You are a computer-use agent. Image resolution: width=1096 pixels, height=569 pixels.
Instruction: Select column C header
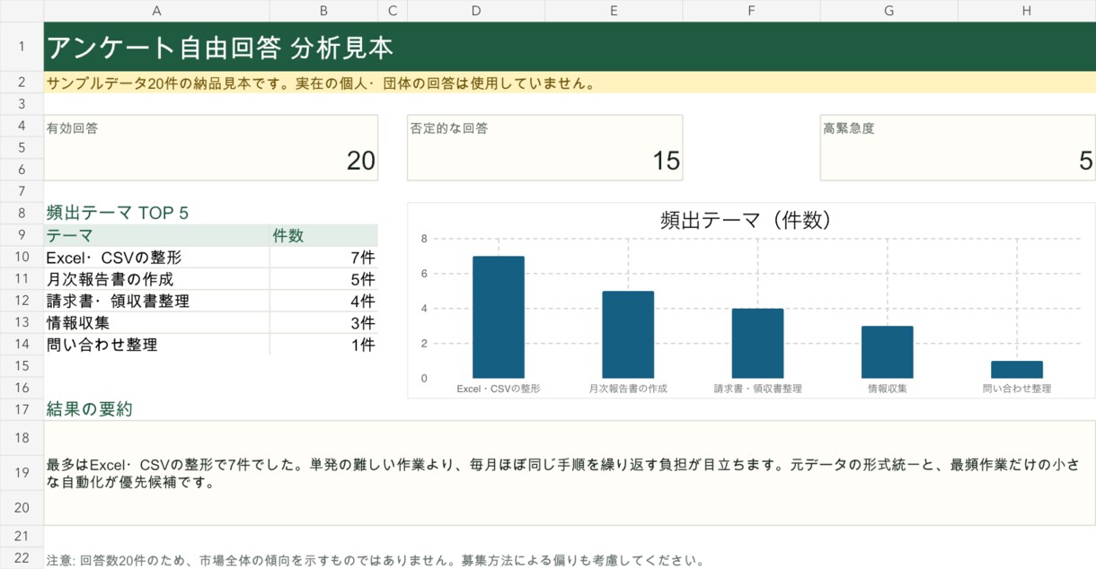(x=393, y=11)
